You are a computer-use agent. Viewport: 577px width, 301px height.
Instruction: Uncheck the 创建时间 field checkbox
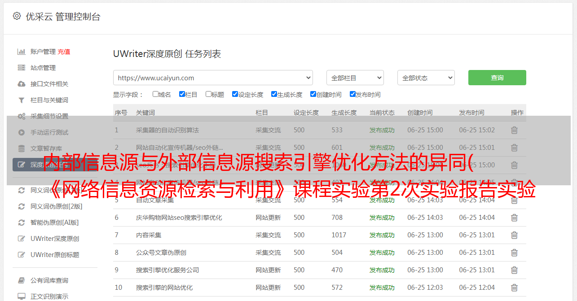tap(313, 94)
